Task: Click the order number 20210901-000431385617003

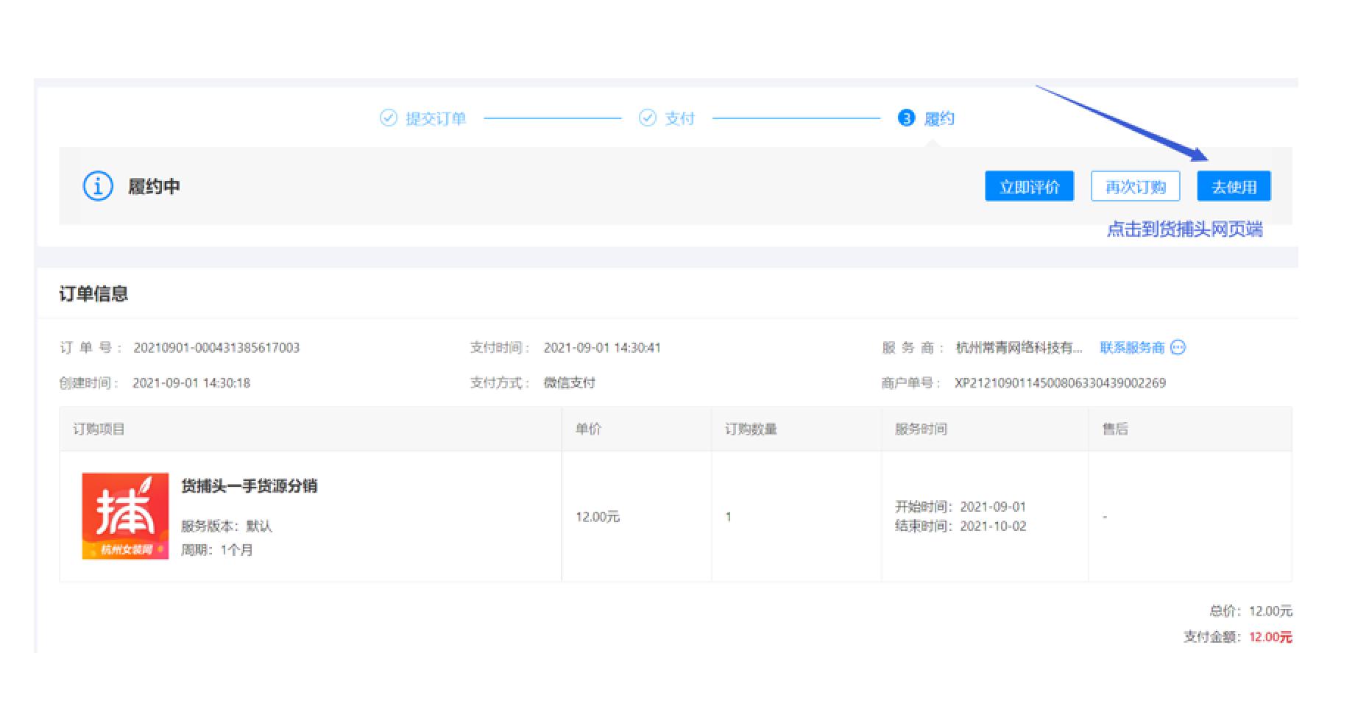Action: pyautogui.click(x=216, y=348)
